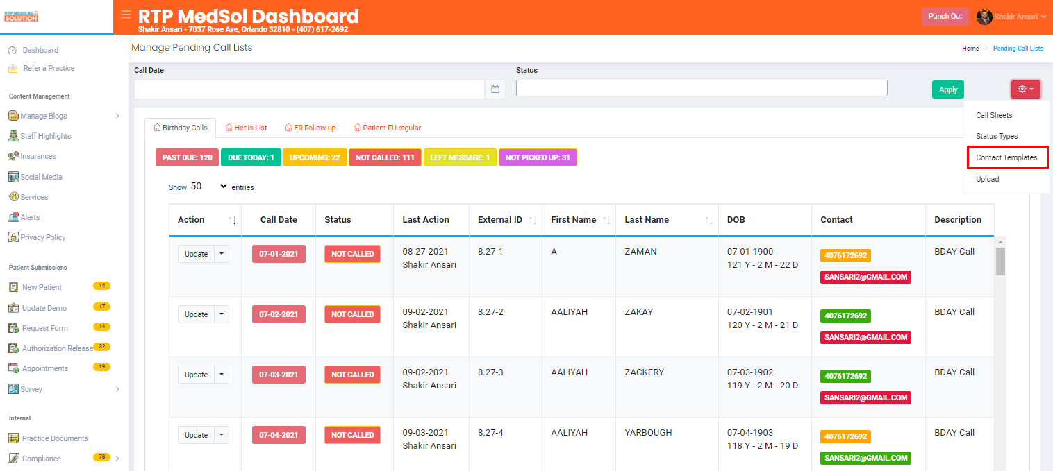This screenshot has height=471, width=1053.
Task: Click the New Patient sidebar icon
Action: click(x=13, y=287)
